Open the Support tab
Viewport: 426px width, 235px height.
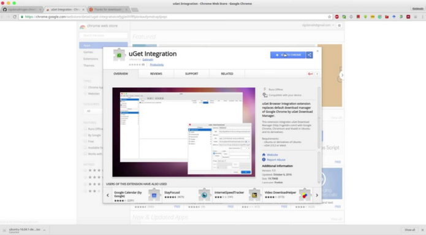(191, 74)
